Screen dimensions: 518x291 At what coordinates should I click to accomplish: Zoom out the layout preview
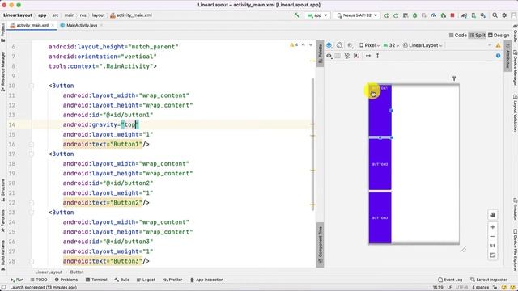click(493, 237)
